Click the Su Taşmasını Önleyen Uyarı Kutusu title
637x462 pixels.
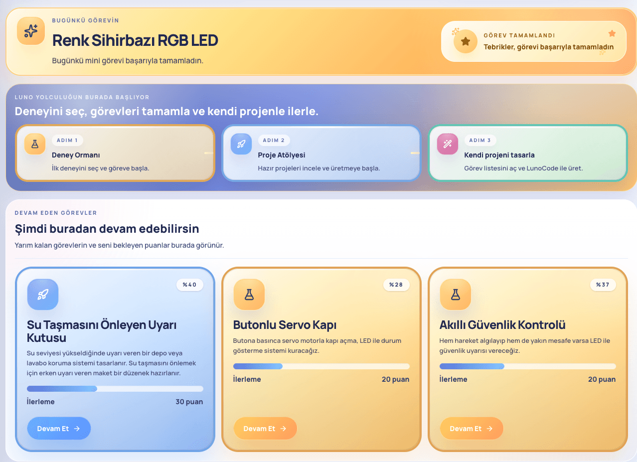click(x=102, y=331)
